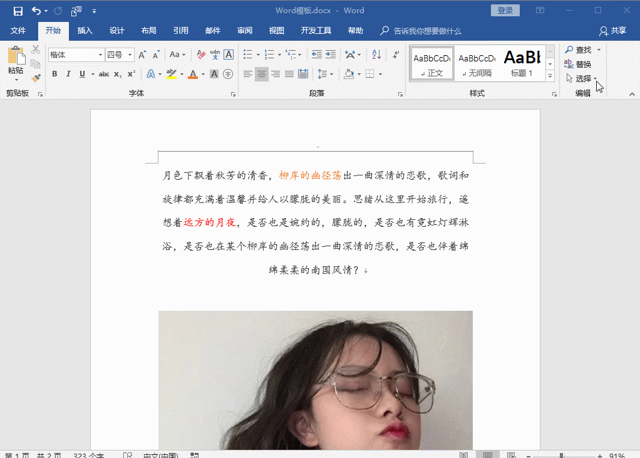Clear all formatting with the eraser icon

201,55
